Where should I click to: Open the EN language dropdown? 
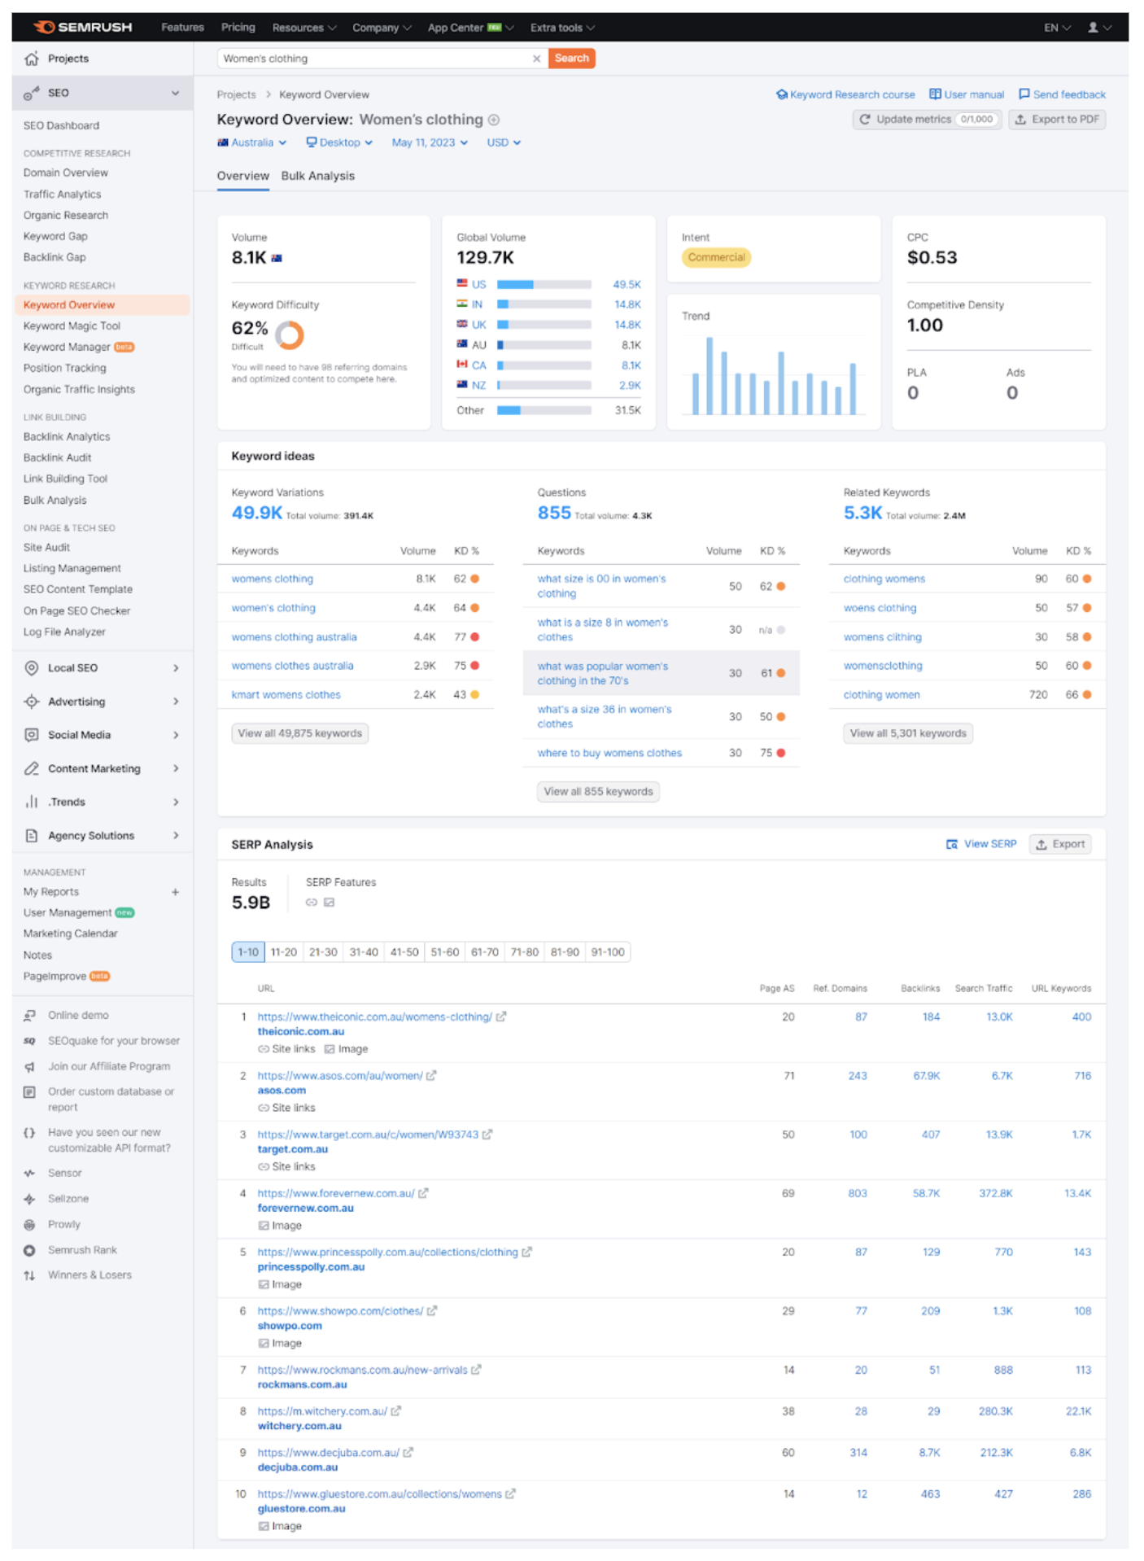(1057, 28)
